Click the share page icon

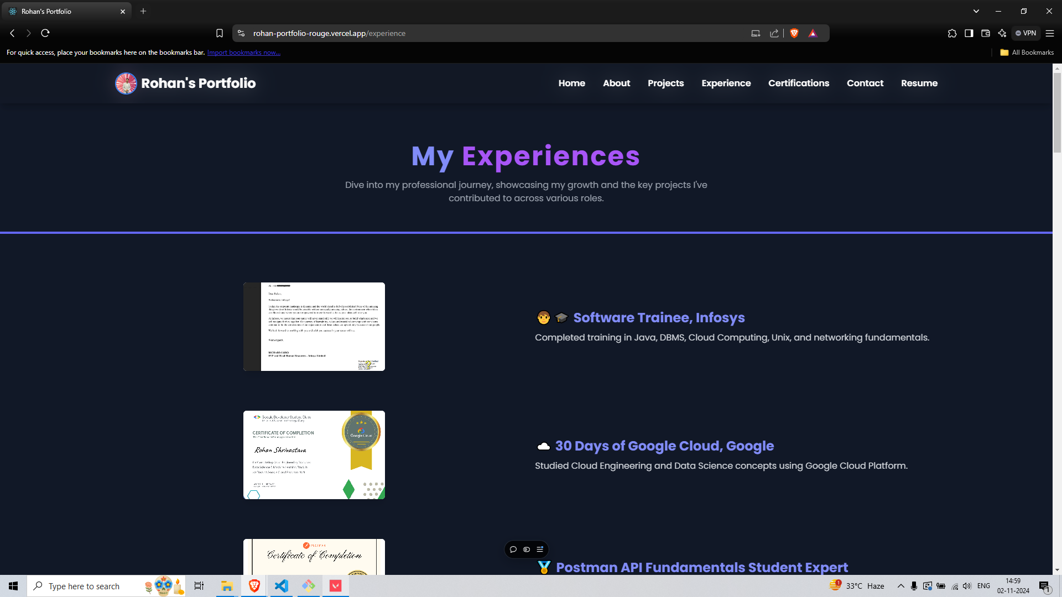click(x=774, y=33)
